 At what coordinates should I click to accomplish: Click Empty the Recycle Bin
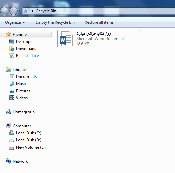pos(55,22)
